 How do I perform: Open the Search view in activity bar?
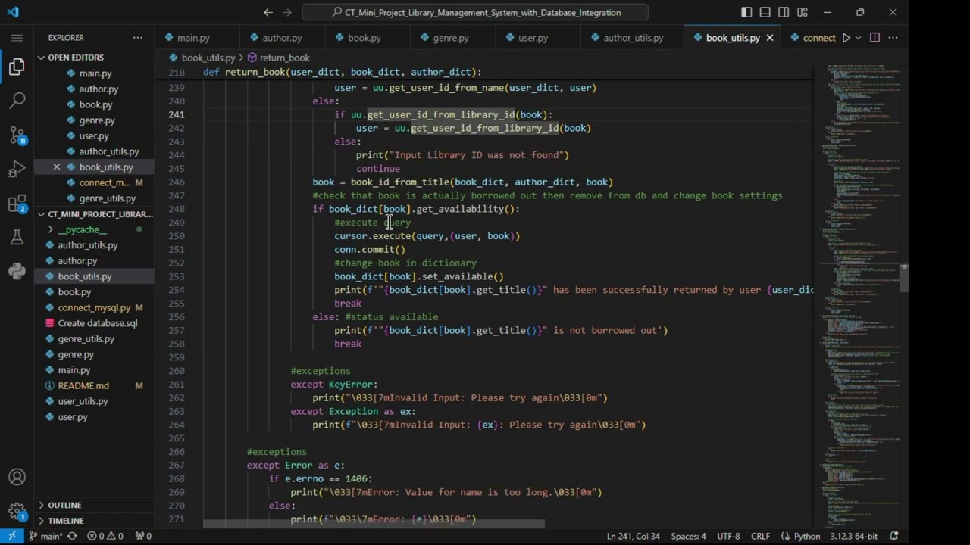click(x=17, y=100)
